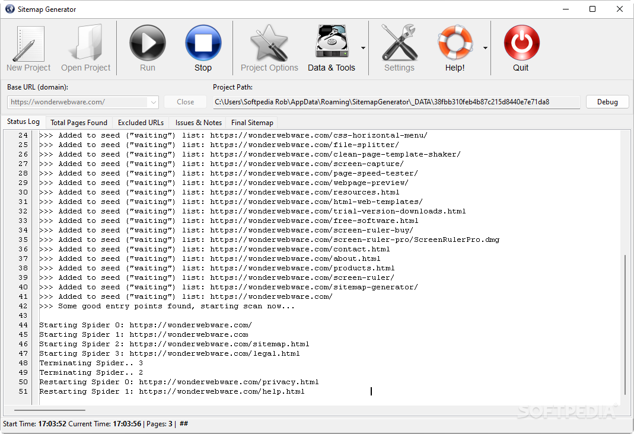Click log line with page-speed-tester URL
This screenshot has width=634, height=434.
click(228, 173)
